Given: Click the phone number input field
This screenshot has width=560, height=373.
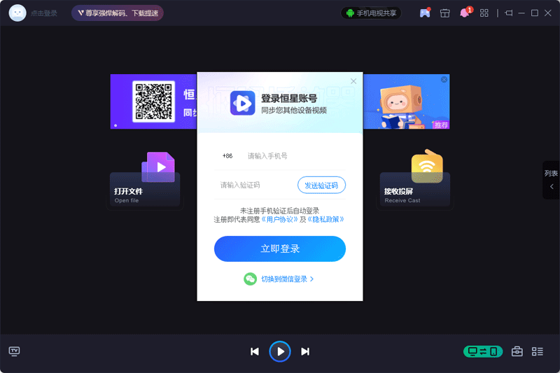Looking at the screenshot, I should click(x=294, y=156).
